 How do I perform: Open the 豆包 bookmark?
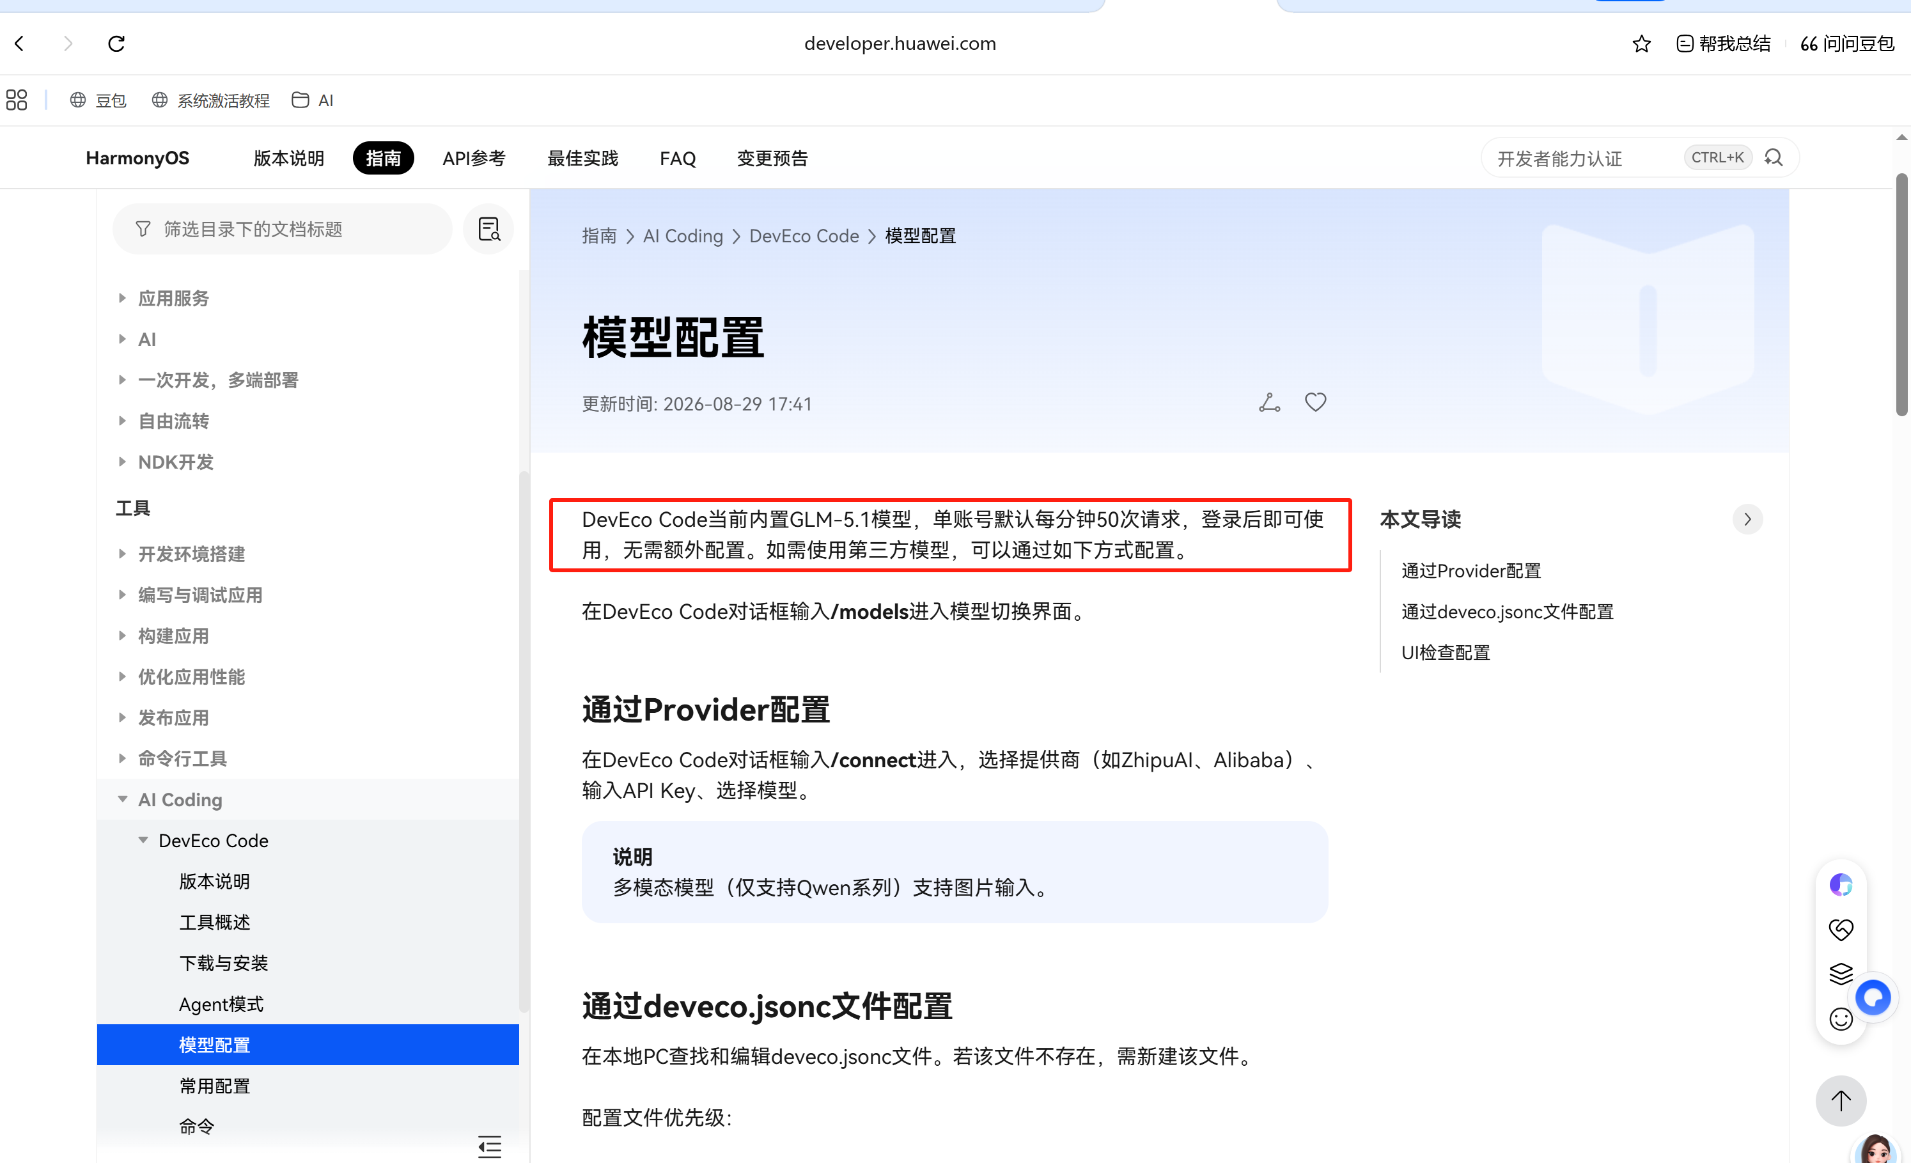coord(98,100)
